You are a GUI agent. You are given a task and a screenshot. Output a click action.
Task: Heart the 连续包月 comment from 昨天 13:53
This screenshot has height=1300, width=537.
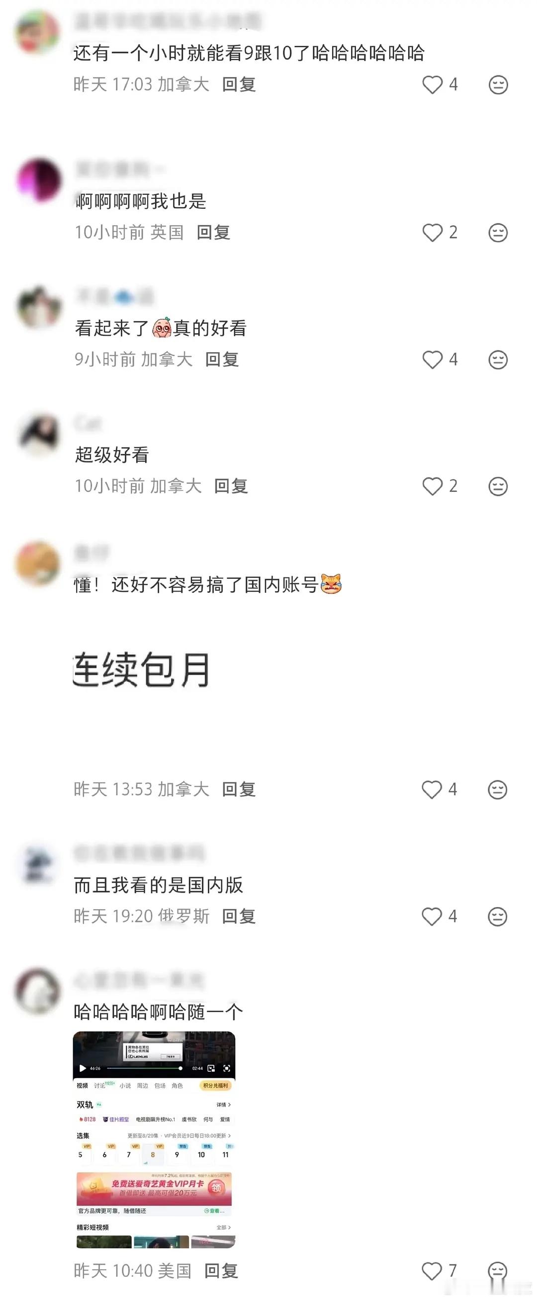432,789
